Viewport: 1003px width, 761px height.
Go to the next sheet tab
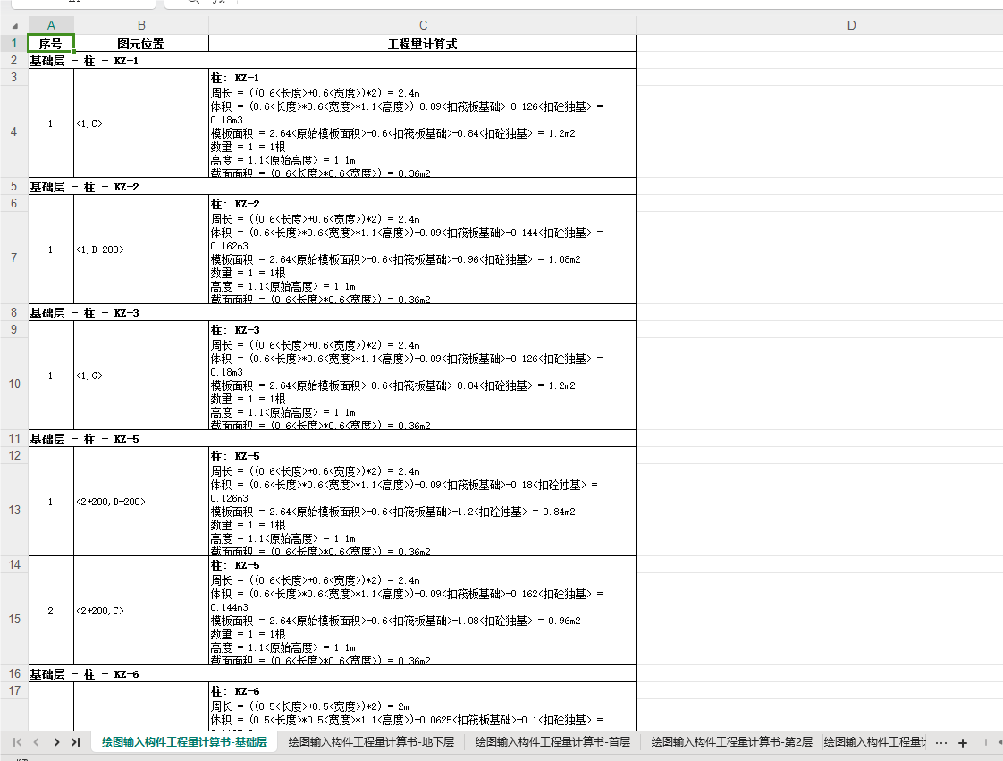click(x=56, y=742)
